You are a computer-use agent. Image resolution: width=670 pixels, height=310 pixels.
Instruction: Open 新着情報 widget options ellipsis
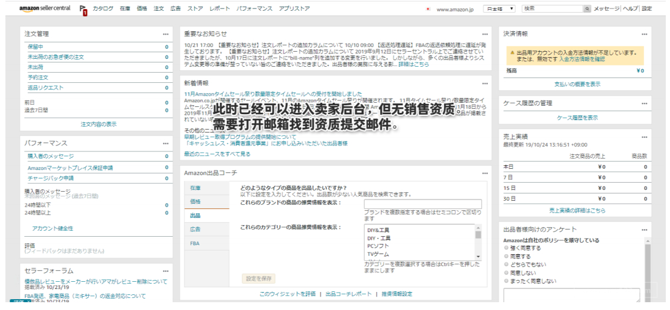pos(485,84)
